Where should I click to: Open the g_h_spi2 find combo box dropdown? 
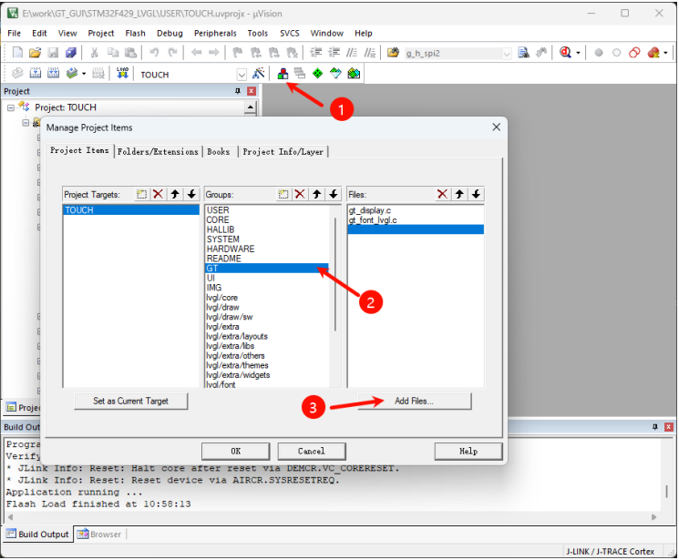pos(506,54)
